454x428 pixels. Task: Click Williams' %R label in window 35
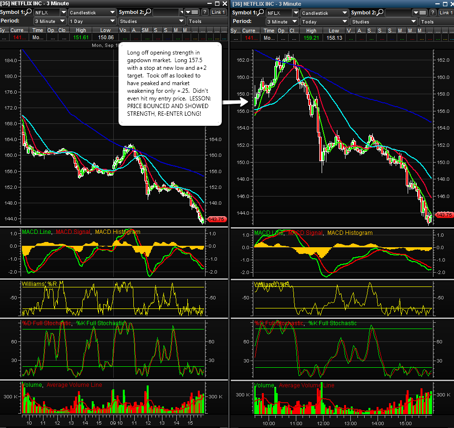39,284
